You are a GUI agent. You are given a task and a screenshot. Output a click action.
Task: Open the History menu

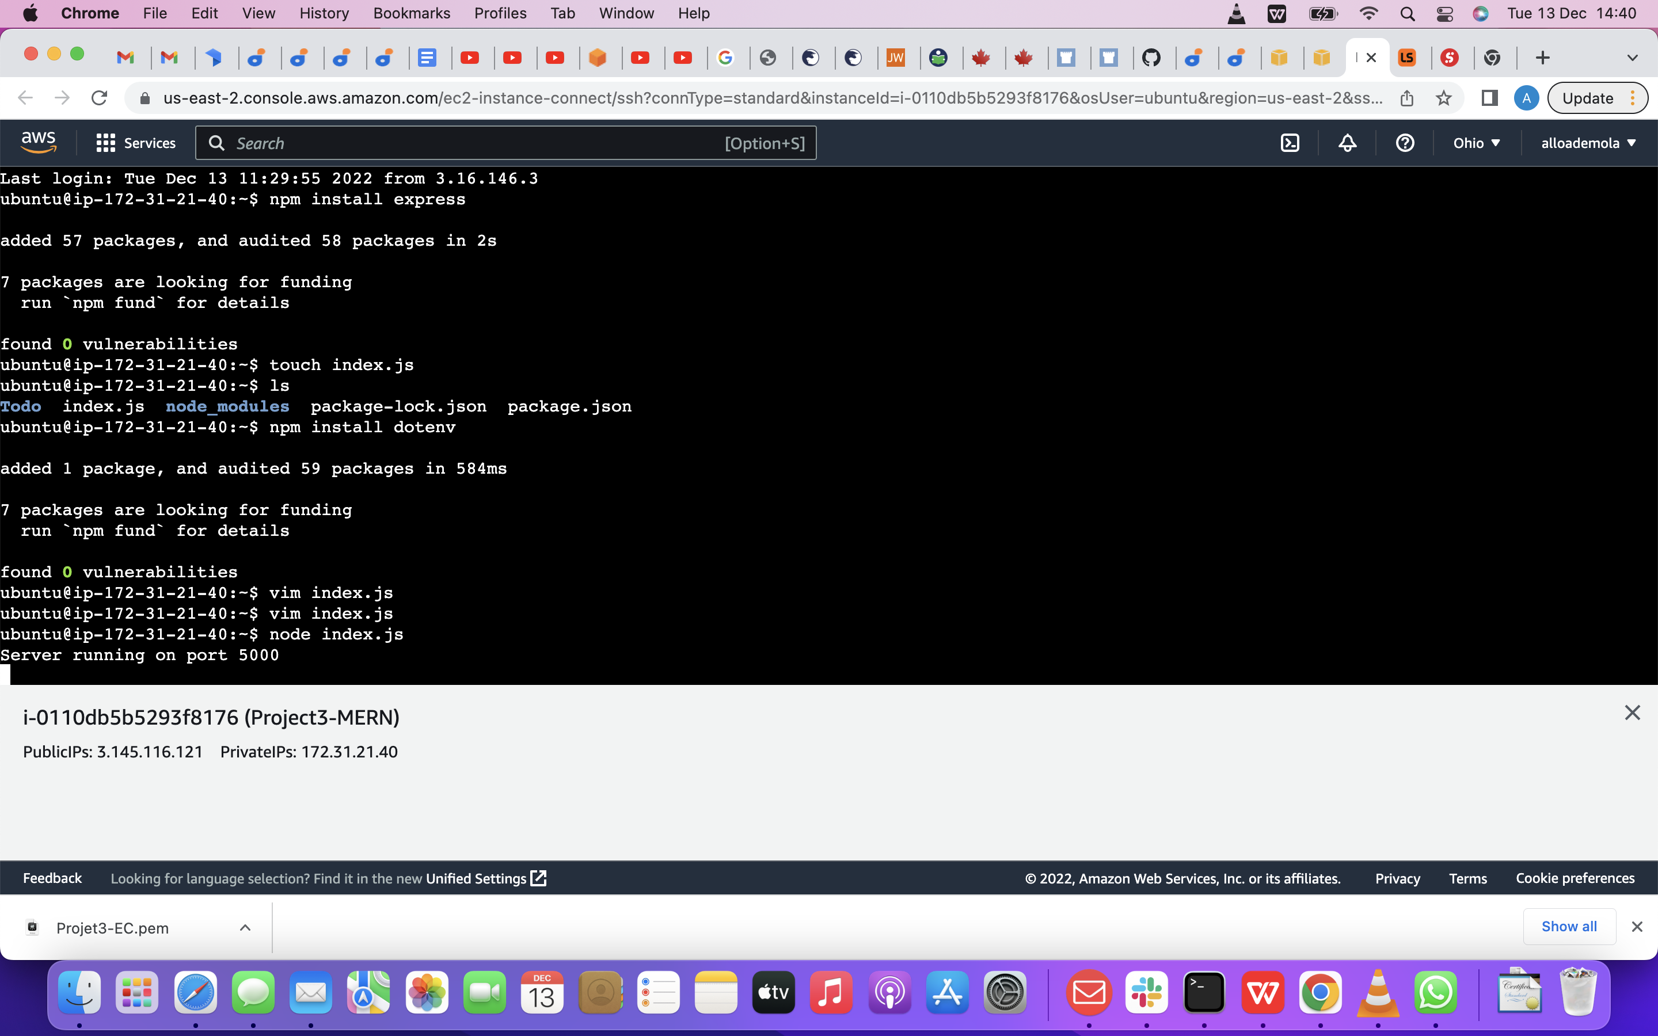tap(323, 13)
